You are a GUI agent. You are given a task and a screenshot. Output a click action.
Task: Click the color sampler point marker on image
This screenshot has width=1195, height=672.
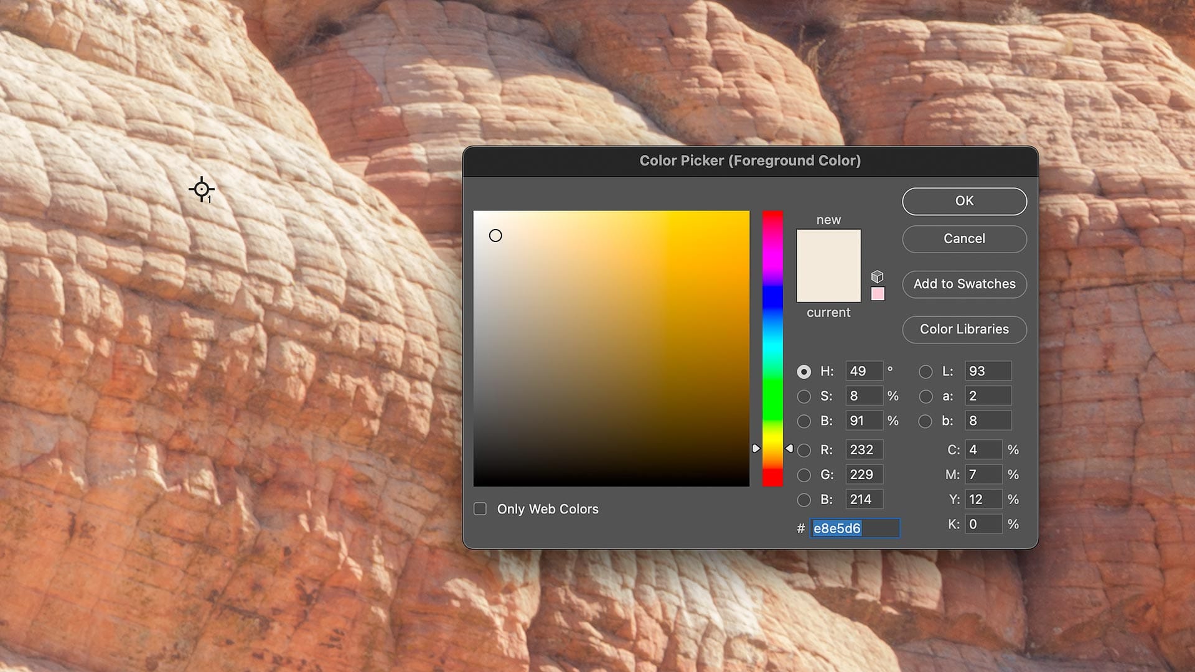click(x=202, y=190)
